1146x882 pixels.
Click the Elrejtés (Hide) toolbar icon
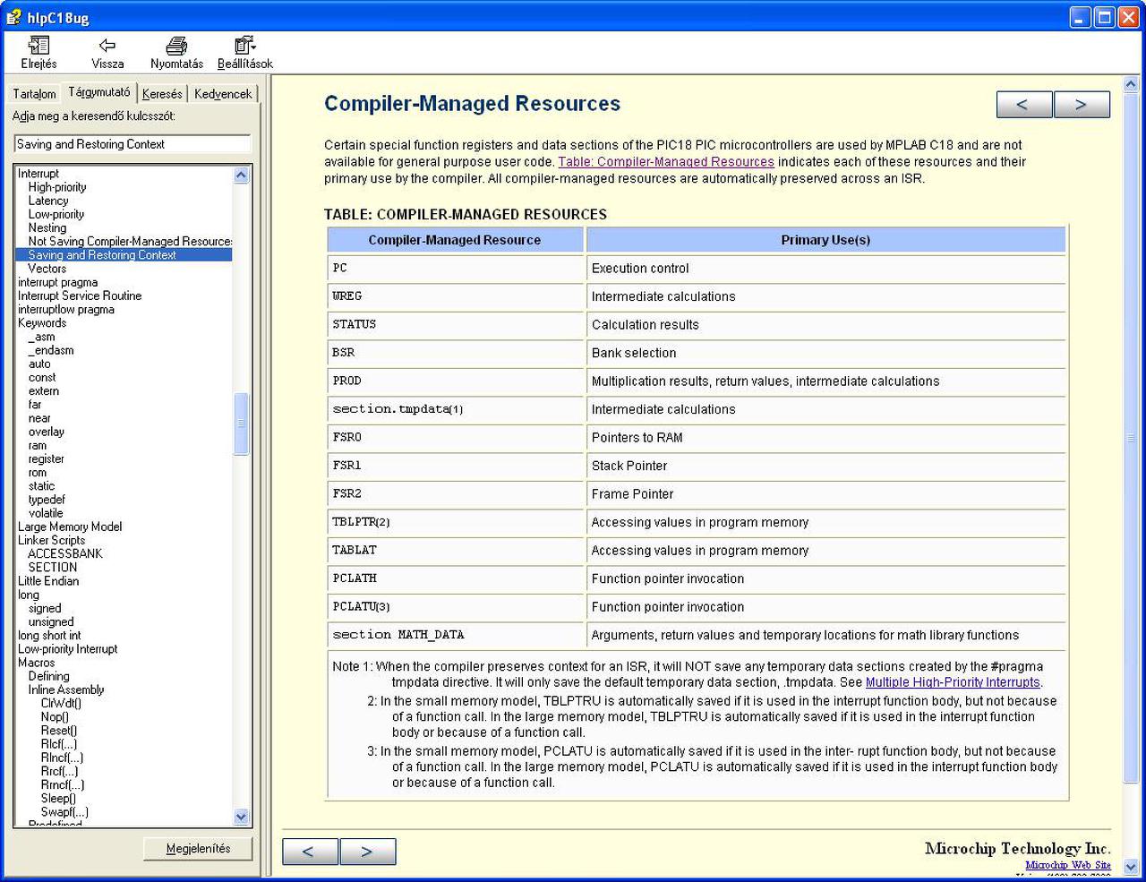(38, 46)
